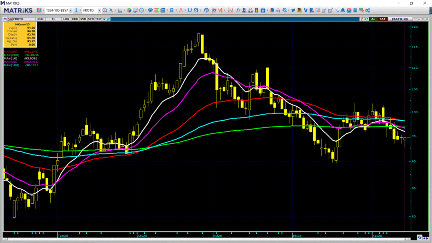This screenshot has height=243, width=432.
Task: Open the alarm bell icon
Action: [x=343, y=10]
